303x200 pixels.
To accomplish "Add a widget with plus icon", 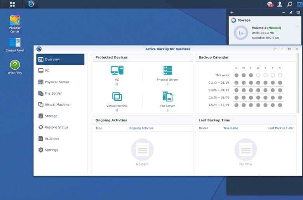I will (232, 13).
